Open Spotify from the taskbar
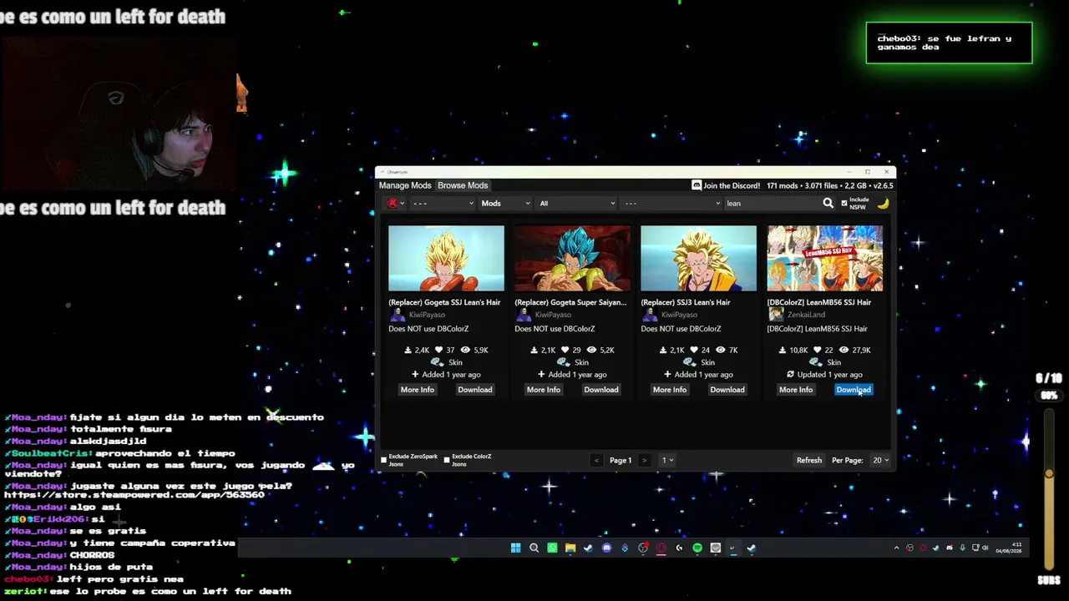1069x601 pixels. (697, 548)
